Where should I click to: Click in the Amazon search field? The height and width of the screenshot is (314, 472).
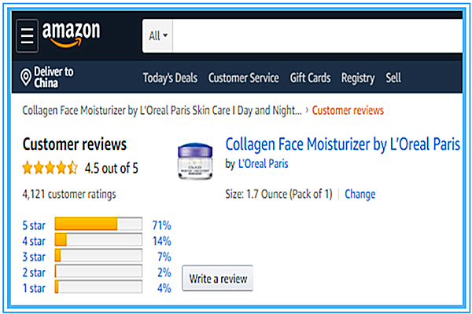(315, 35)
